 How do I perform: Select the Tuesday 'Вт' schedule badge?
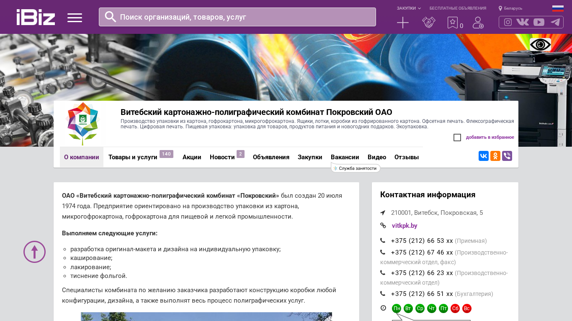tap(408, 308)
